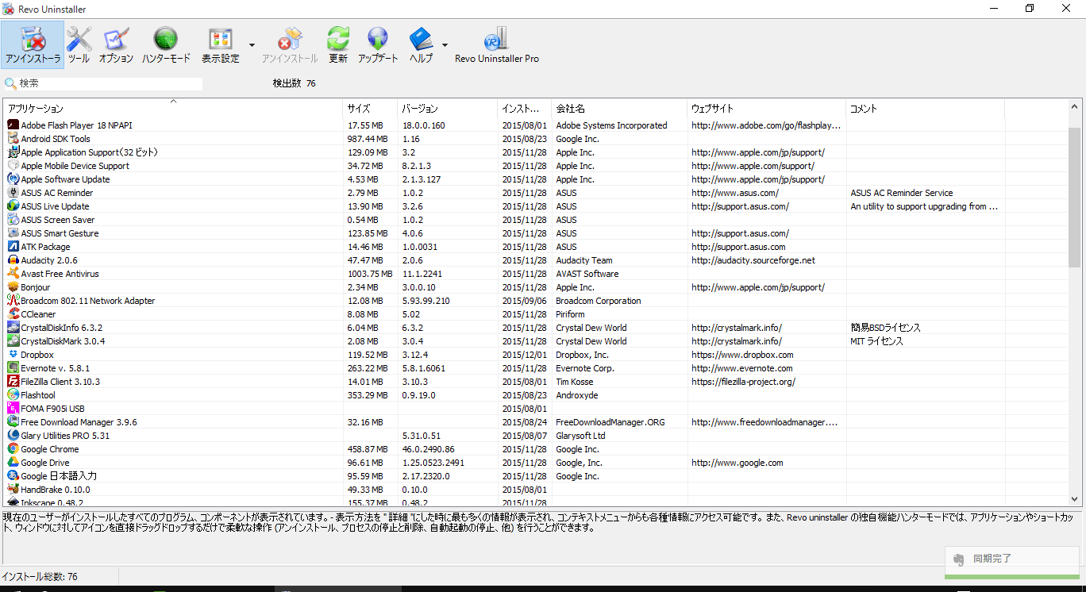
Task: Select Apple Application Support(32 ビット) row
Action: [536, 152]
